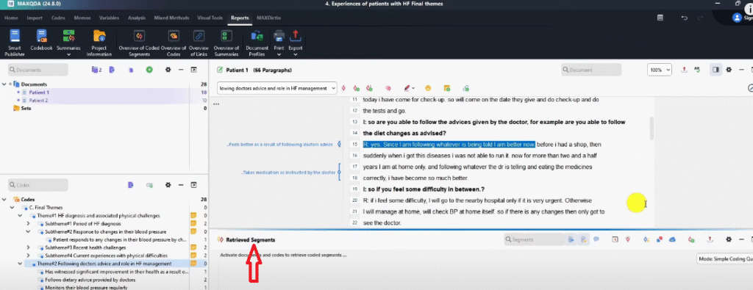Focus the Codes search field
This screenshot has height=290, width=753.
(x=38, y=184)
